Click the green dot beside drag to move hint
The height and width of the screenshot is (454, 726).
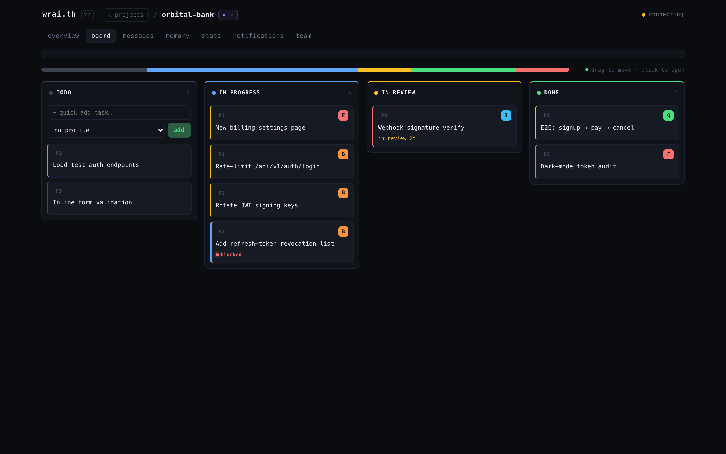(x=587, y=70)
